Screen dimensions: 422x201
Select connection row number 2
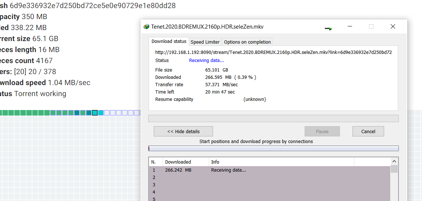(269, 178)
